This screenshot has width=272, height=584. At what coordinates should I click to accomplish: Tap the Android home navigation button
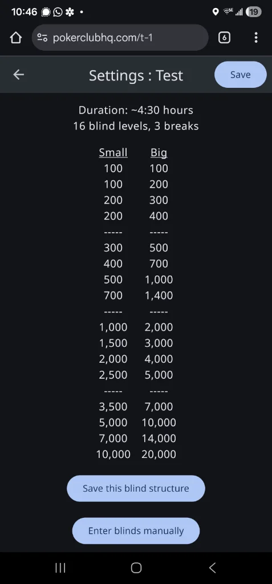tap(136, 567)
